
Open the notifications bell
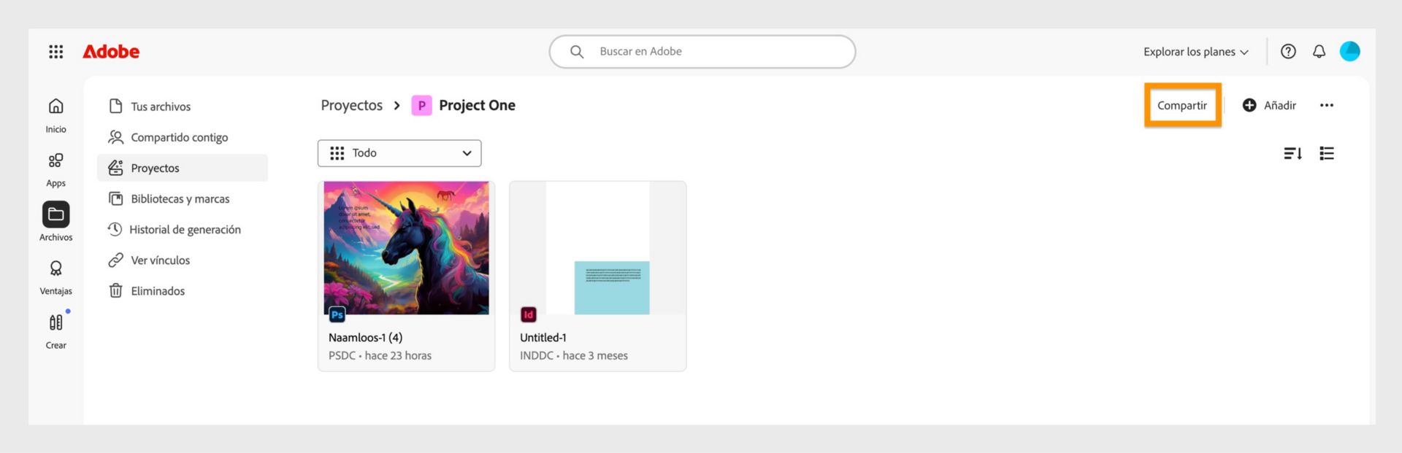click(x=1319, y=52)
